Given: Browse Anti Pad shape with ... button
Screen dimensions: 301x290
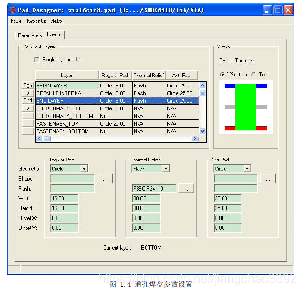Looking at the screenshot, I should [x=268, y=179].
